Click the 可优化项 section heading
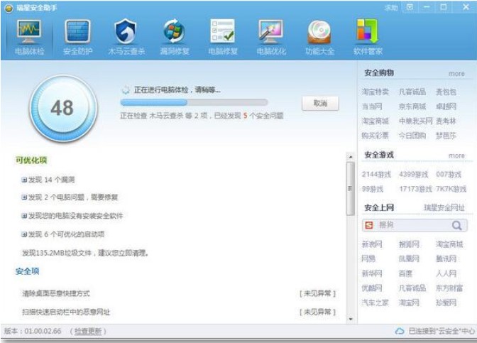Image resolution: width=477 pixels, height=343 pixels. click(x=31, y=160)
